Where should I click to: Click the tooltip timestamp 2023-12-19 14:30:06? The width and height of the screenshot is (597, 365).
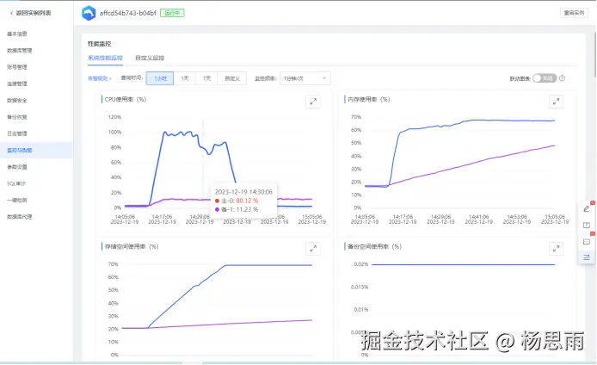[x=243, y=192]
